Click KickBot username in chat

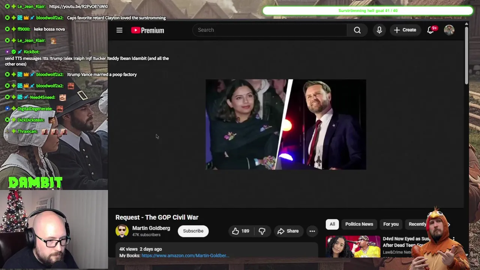point(31,52)
